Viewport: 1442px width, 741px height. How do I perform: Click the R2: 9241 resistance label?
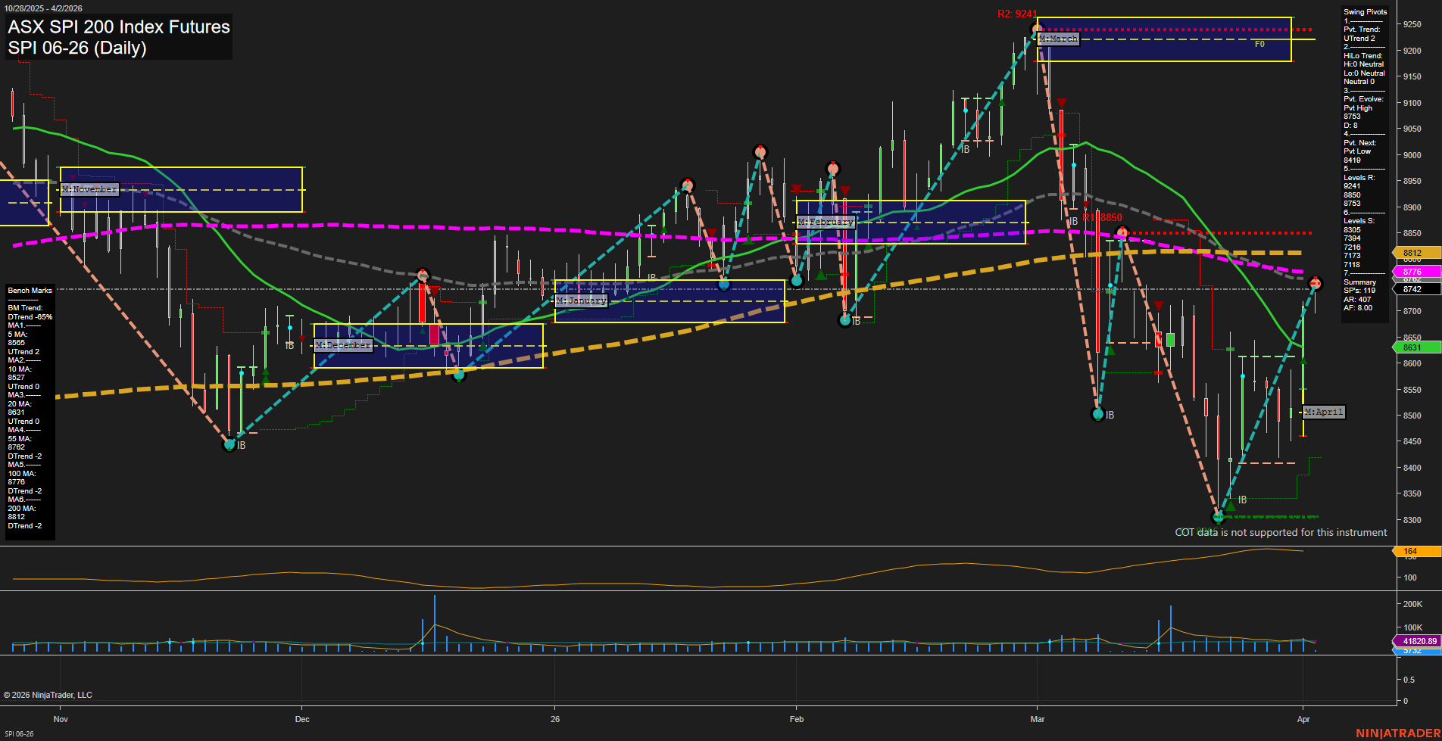click(x=1016, y=14)
